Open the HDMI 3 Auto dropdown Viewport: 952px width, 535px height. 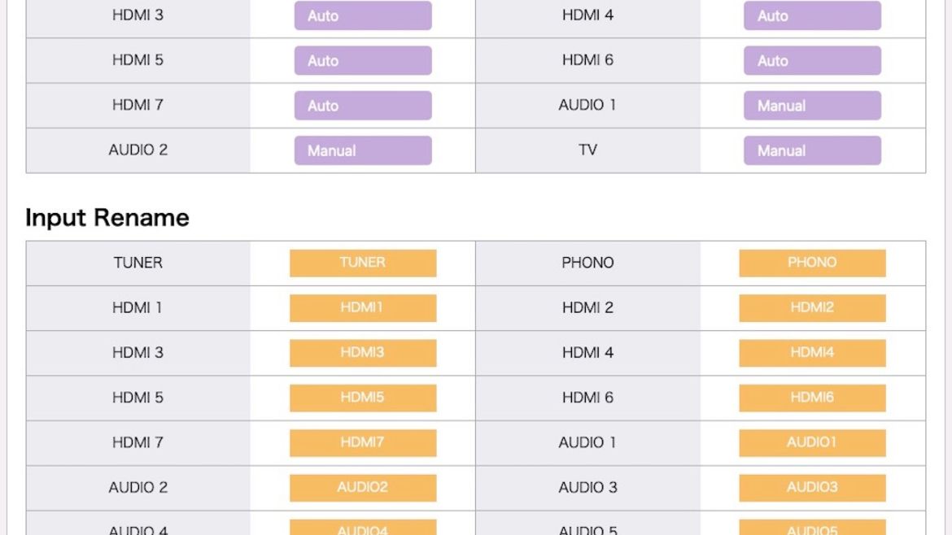363,15
